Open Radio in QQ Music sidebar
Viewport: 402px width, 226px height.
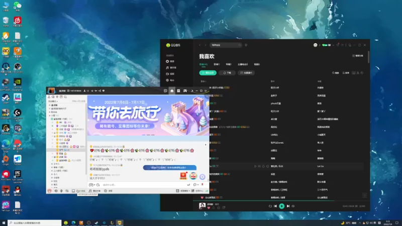[170, 80]
